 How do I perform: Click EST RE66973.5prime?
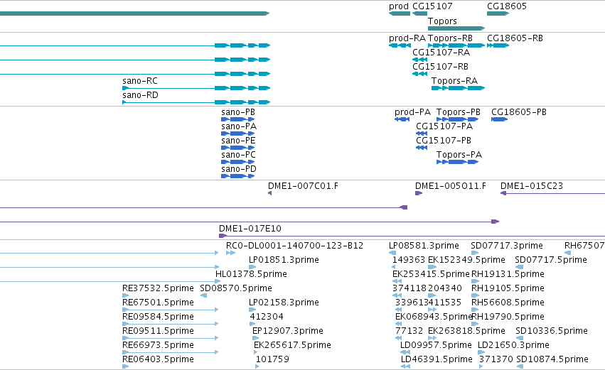(171, 353)
